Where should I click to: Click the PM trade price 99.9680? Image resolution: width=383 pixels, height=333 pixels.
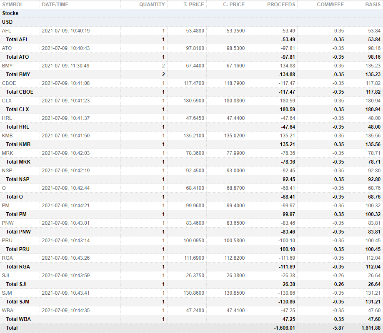tap(195, 206)
